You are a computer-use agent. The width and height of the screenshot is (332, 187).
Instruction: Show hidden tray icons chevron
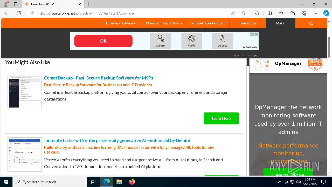tap(280, 182)
